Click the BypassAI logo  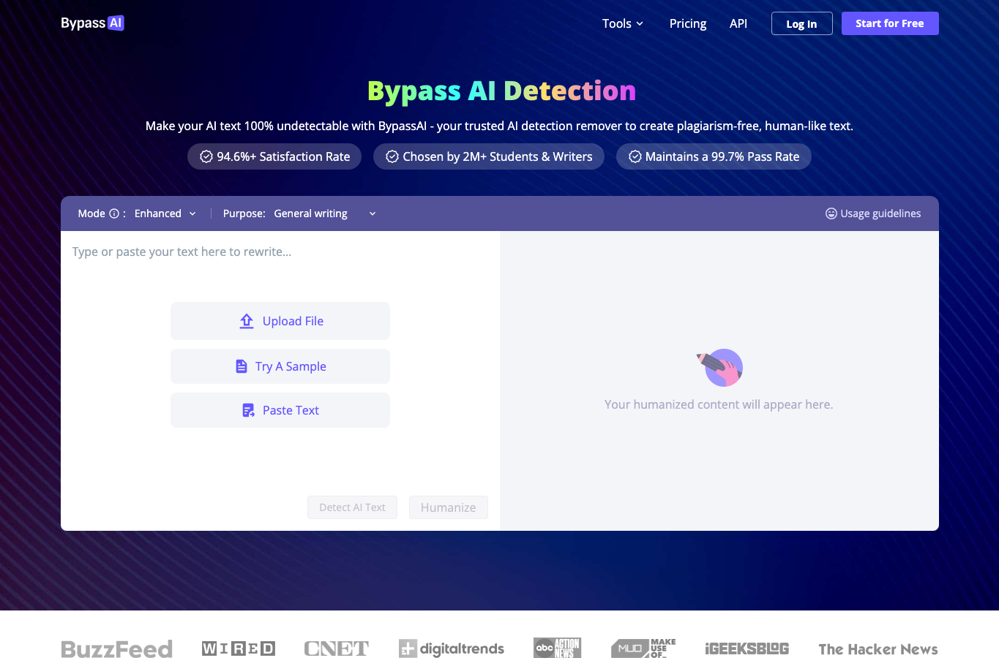(x=92, y=23)
